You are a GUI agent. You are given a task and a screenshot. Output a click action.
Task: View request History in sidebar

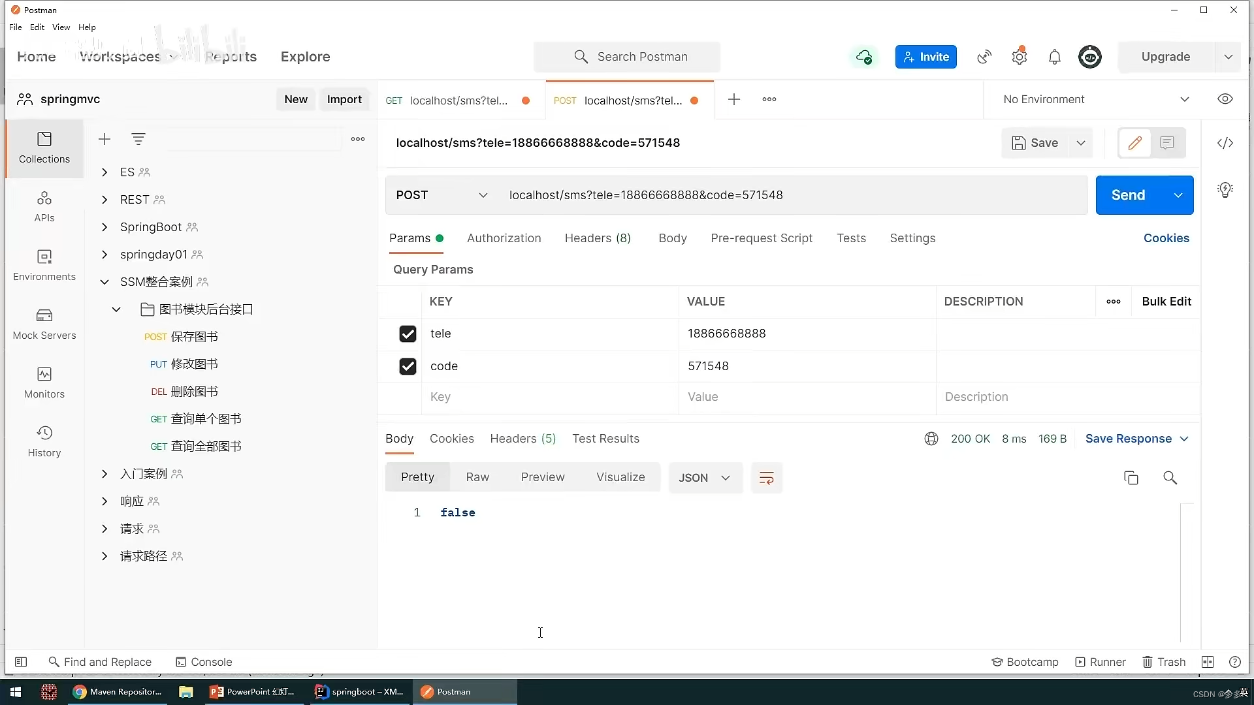click(x=44, y=441)
